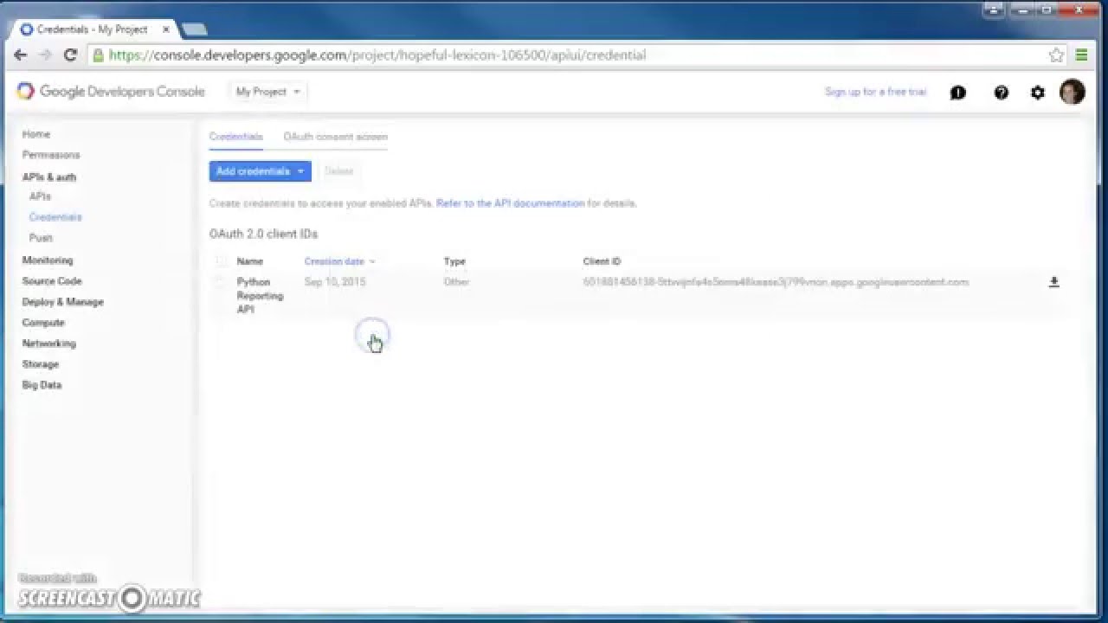Open Push under APIs & auth
The width and height of the screenshot is (1108, 623).
[x=41, y=238]
